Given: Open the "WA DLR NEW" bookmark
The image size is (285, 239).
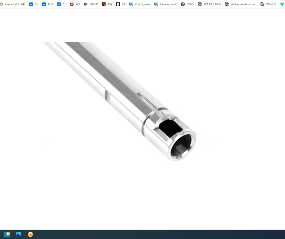Looking at the screenshot, I should [209, 4].
